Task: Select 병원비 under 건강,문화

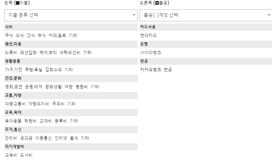Action: tap(81, 87)
